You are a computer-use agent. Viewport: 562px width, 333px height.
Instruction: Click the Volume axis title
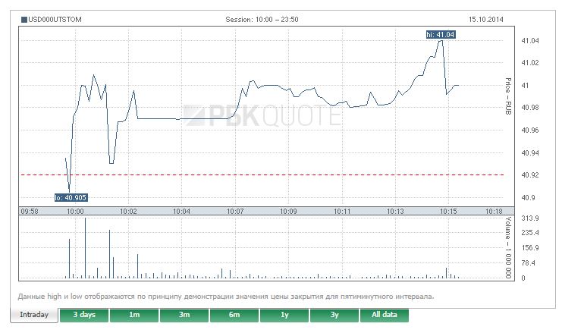pos(509,249)
